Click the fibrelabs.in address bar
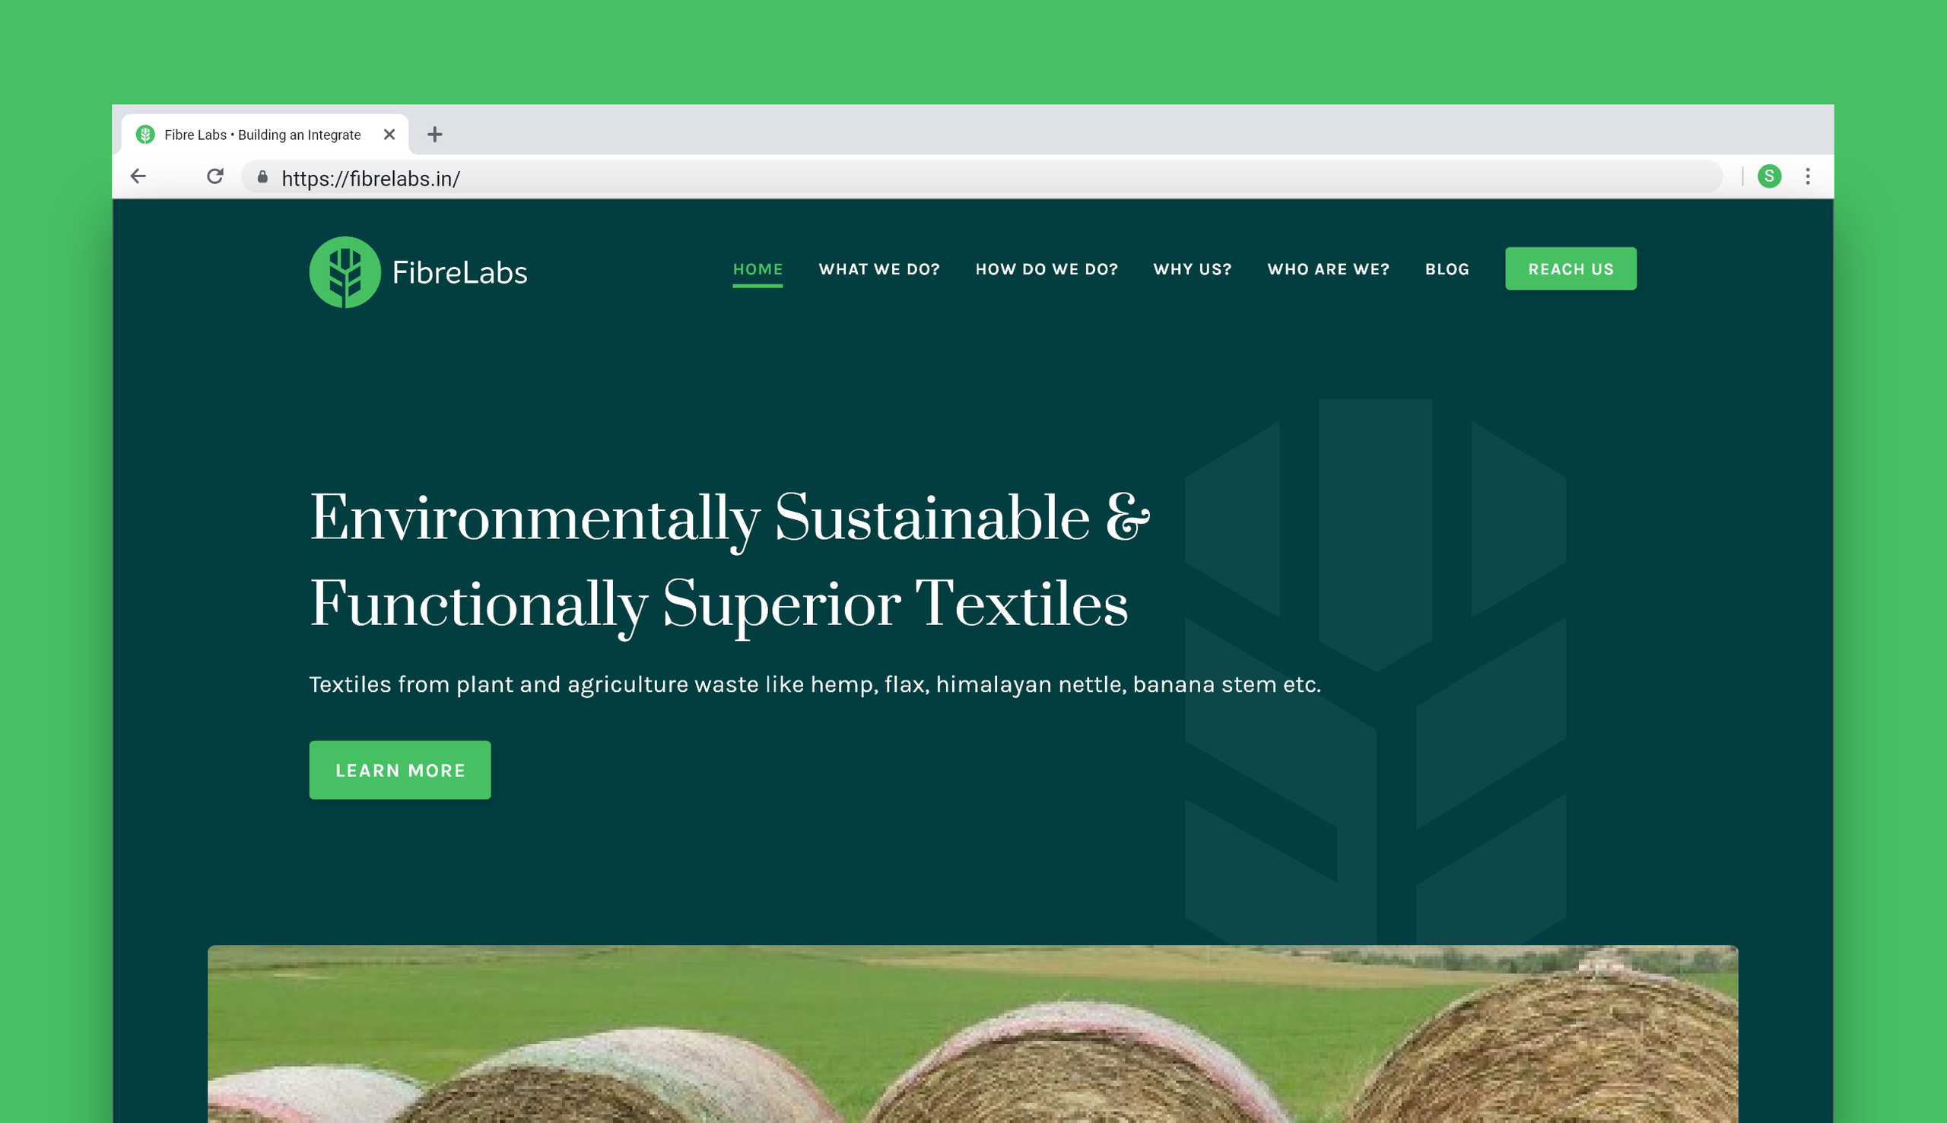The image size is (1947, 1123). click(x=926, y=178)
